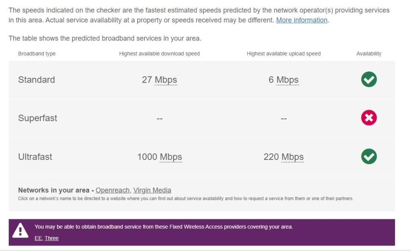This screenshot has height=251, width=411.
Task: Open the EE Fixed Wireless provider link
Action: (x=38, y=238)
